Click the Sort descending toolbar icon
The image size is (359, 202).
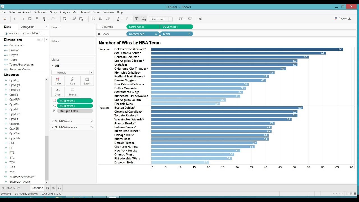click(x=108, y=19)
